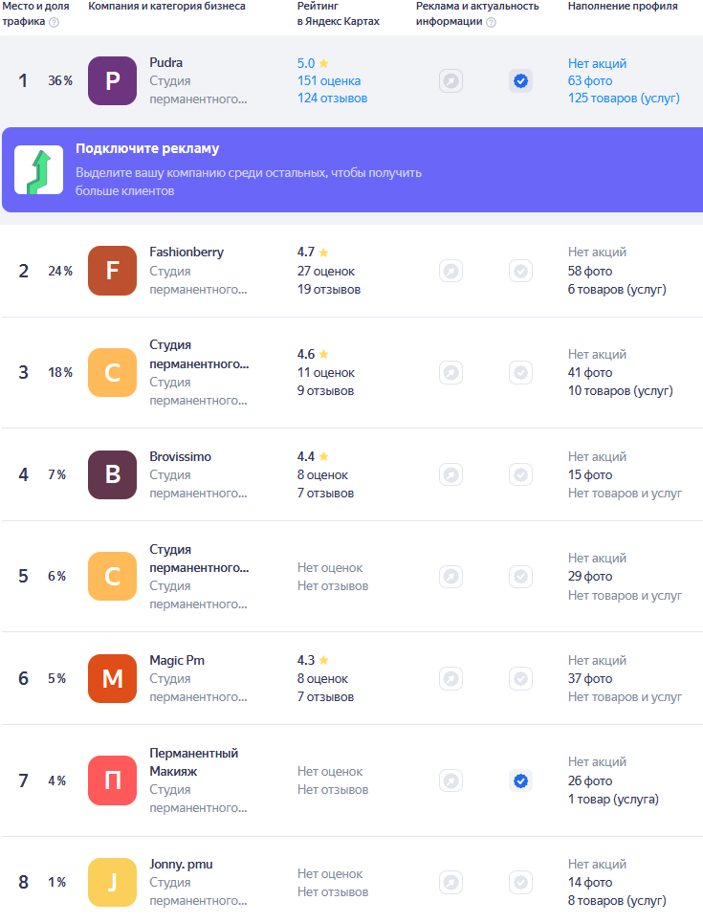703x923 pixels.
Task: Click the advertising icon in Jonny. pmu row
Action: [x=451, y=883]
